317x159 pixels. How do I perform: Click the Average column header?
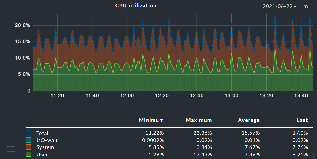249,120
